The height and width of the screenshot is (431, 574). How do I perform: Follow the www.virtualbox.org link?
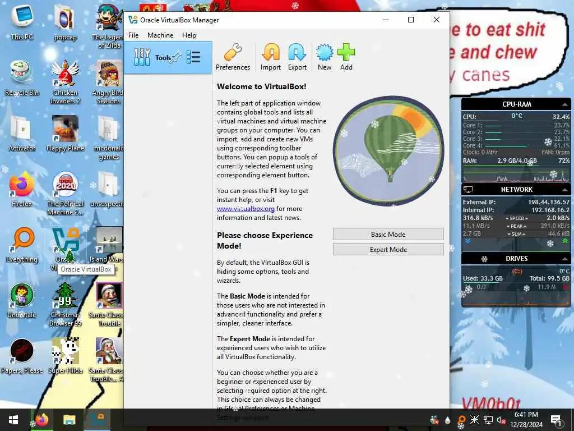[x=246, y=209]
